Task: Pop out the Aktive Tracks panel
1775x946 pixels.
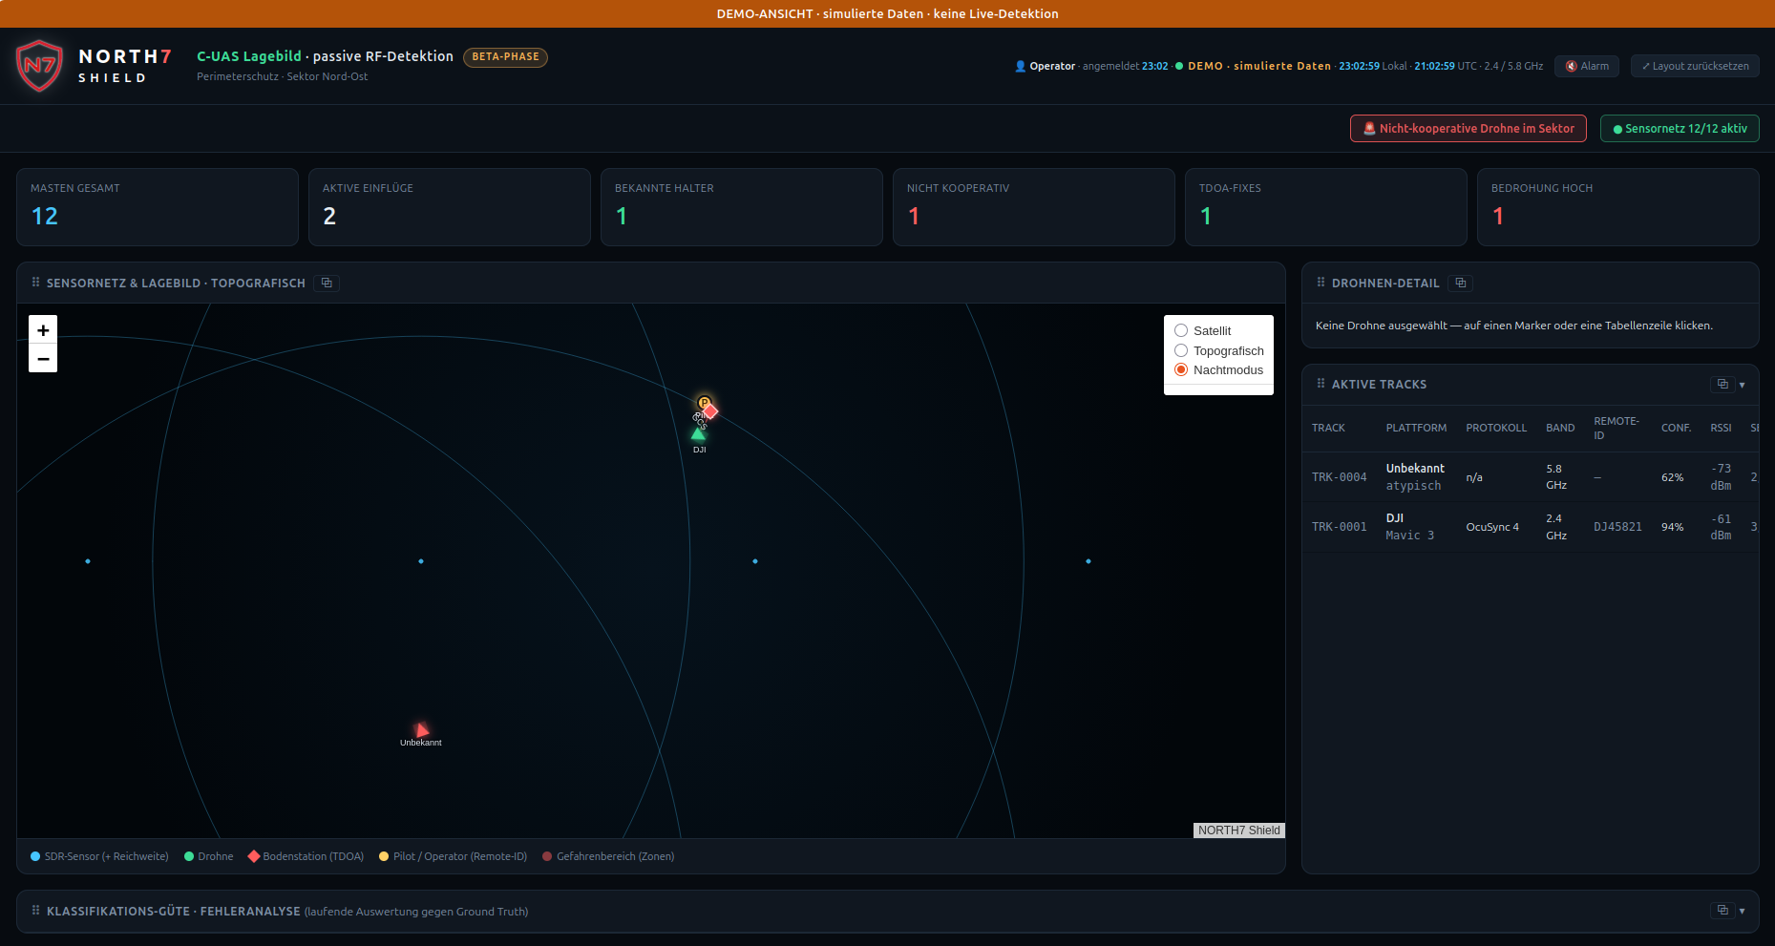Action: click(x=1722, y=385)
